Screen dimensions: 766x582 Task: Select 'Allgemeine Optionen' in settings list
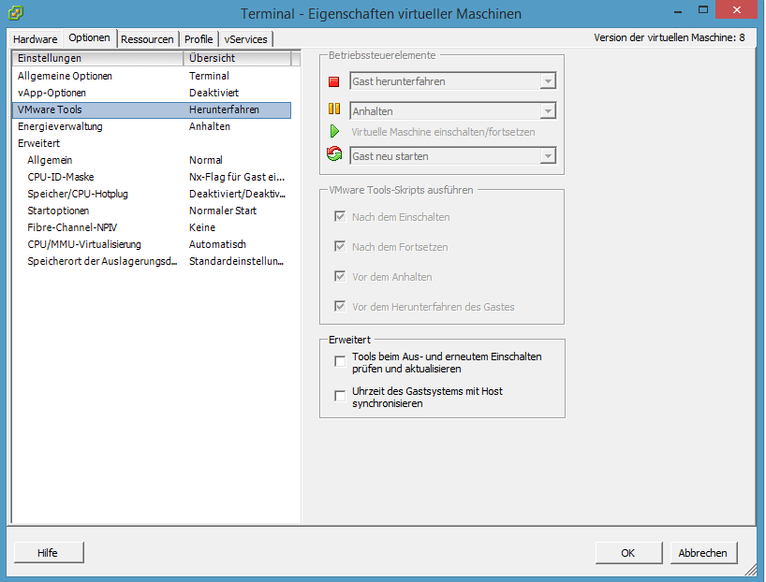152,76
